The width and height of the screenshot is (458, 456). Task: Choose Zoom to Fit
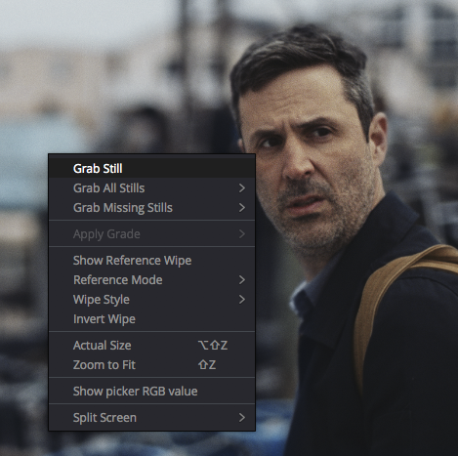[151, 365]
